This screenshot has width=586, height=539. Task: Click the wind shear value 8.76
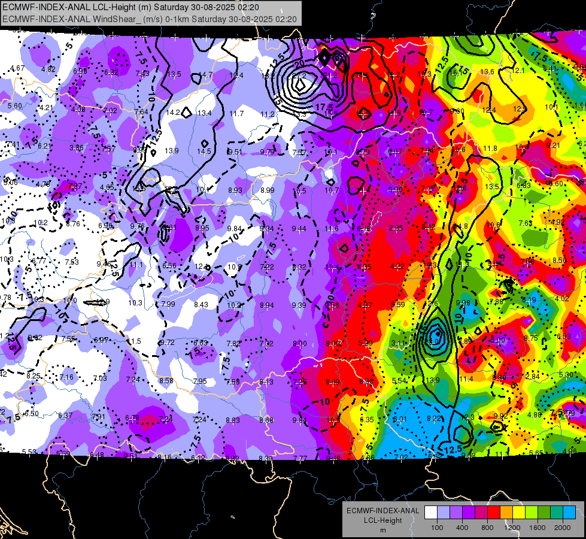coord(73,223)
